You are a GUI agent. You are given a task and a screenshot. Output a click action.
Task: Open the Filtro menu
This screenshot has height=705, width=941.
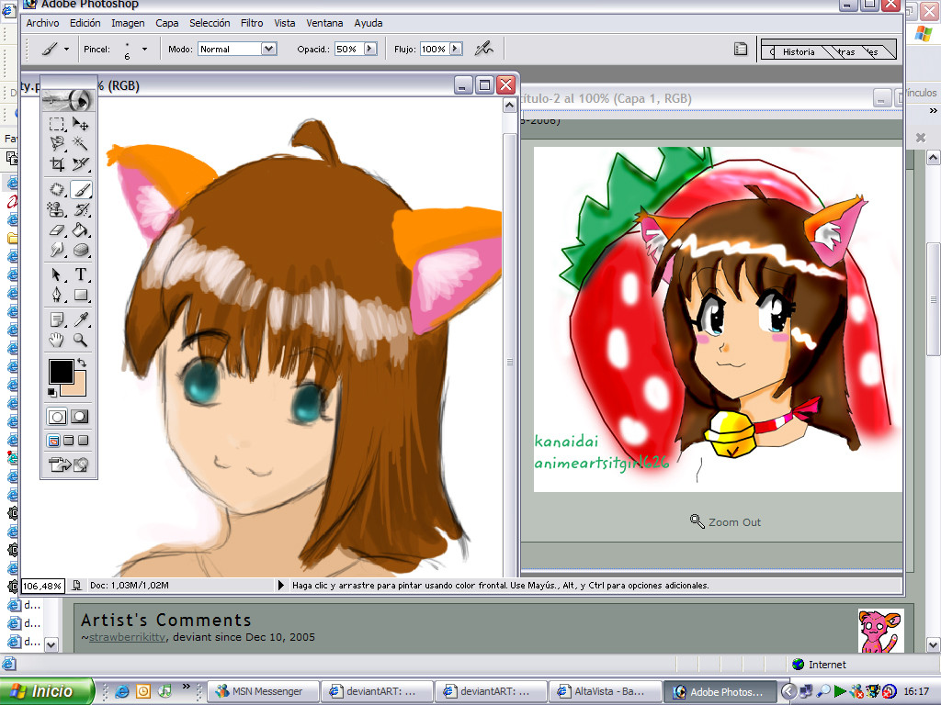coord(252,23)
